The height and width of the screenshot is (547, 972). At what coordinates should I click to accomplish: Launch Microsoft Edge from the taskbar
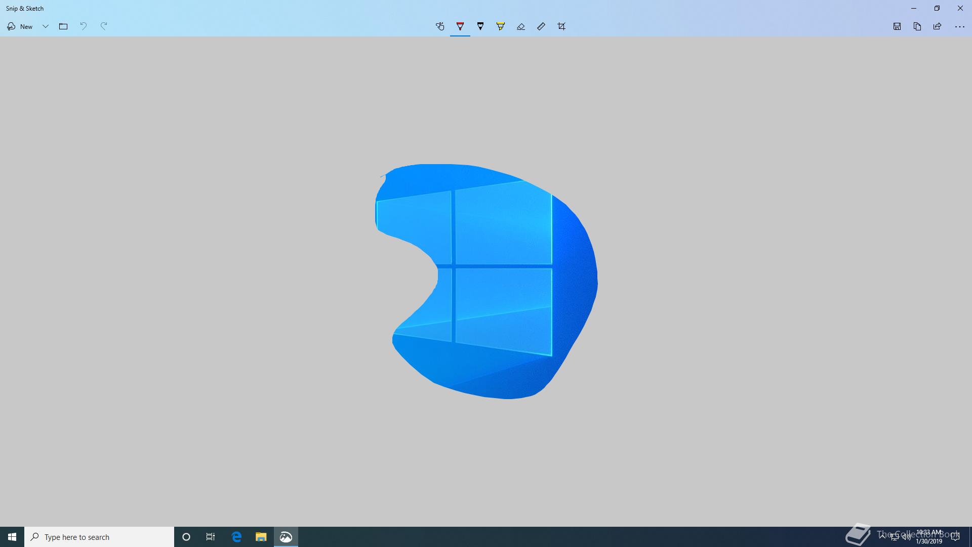[236, 537]
